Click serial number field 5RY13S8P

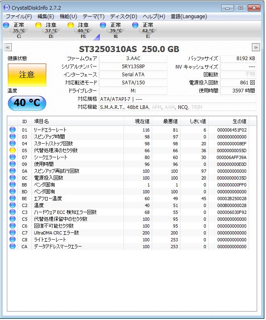click(133, 67)
